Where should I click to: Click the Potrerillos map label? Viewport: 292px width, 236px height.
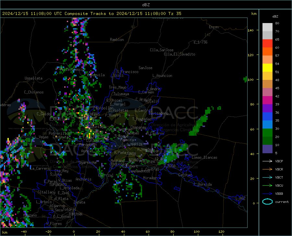[x=59, y=133]
